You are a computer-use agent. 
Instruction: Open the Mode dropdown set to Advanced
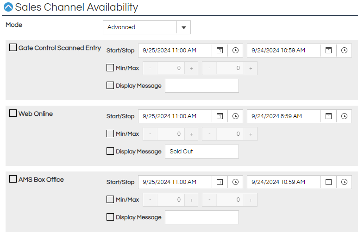click(x=183, y=27)
